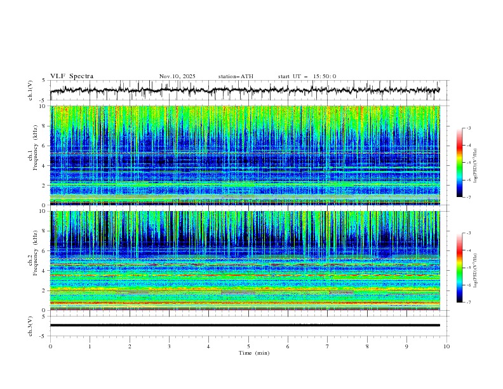Click the ch.2 spectrogram color scale bar
This screenshot has height=389, width=503.
click(x=459, y=268)
